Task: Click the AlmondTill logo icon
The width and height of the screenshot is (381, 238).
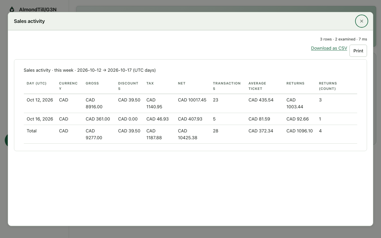Action: click(x=12, y=10)
